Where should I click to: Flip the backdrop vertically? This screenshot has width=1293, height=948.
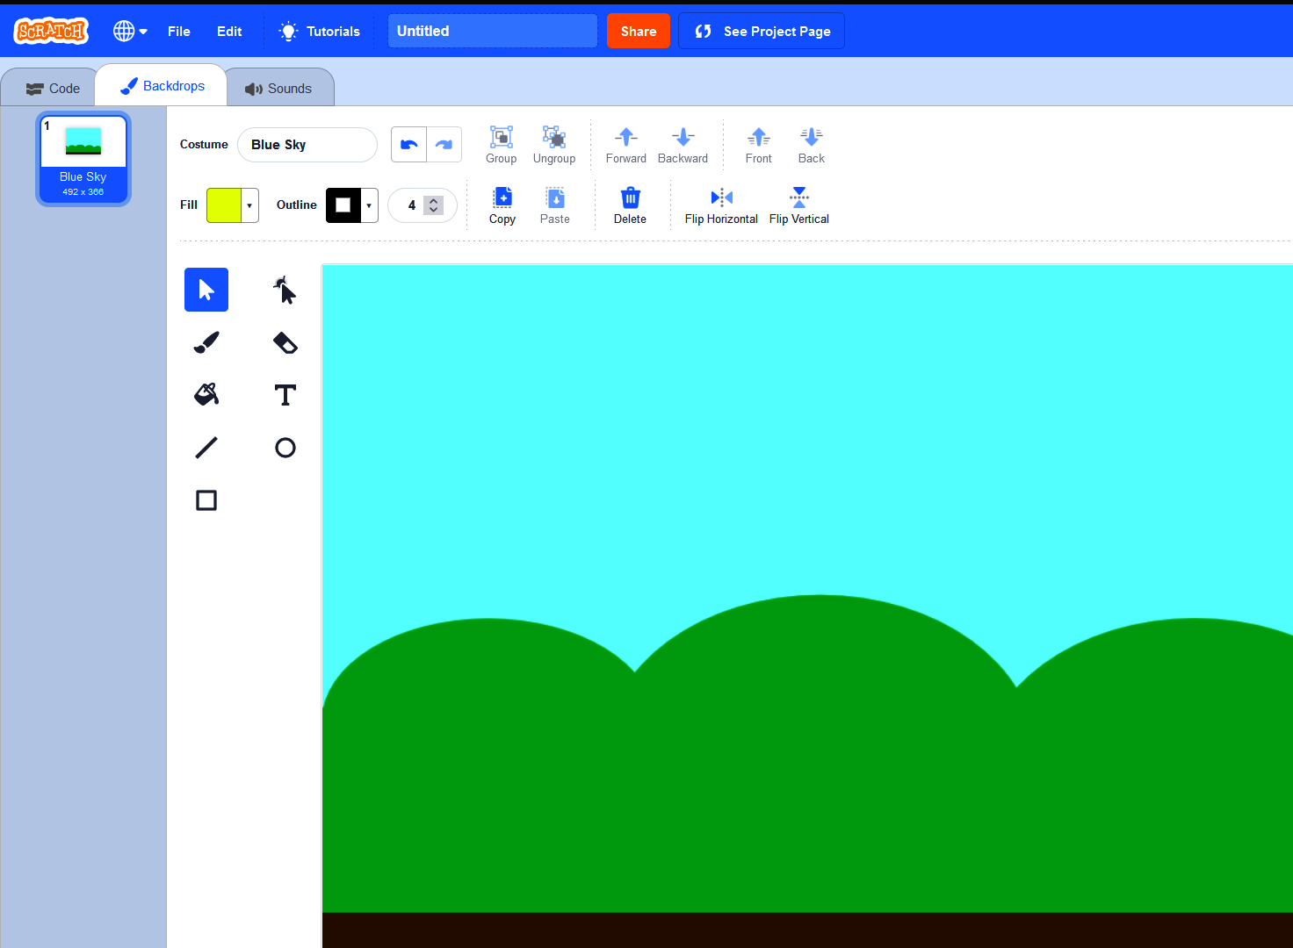[x=798, y=205]
